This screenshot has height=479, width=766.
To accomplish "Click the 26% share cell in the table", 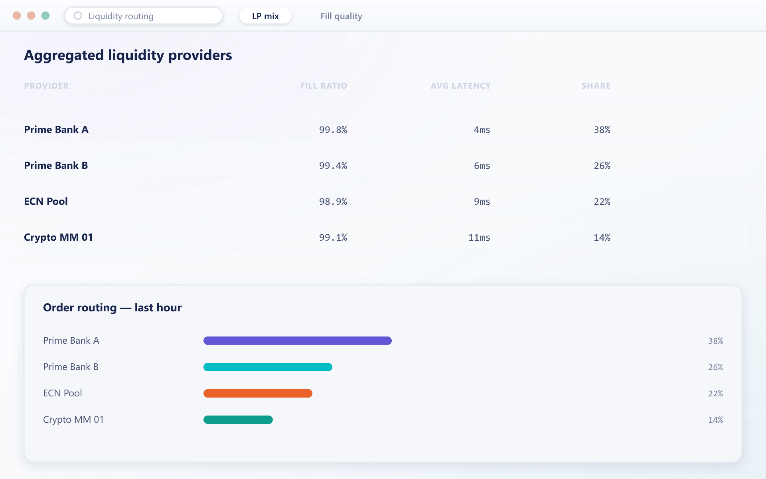I will 602,166.
